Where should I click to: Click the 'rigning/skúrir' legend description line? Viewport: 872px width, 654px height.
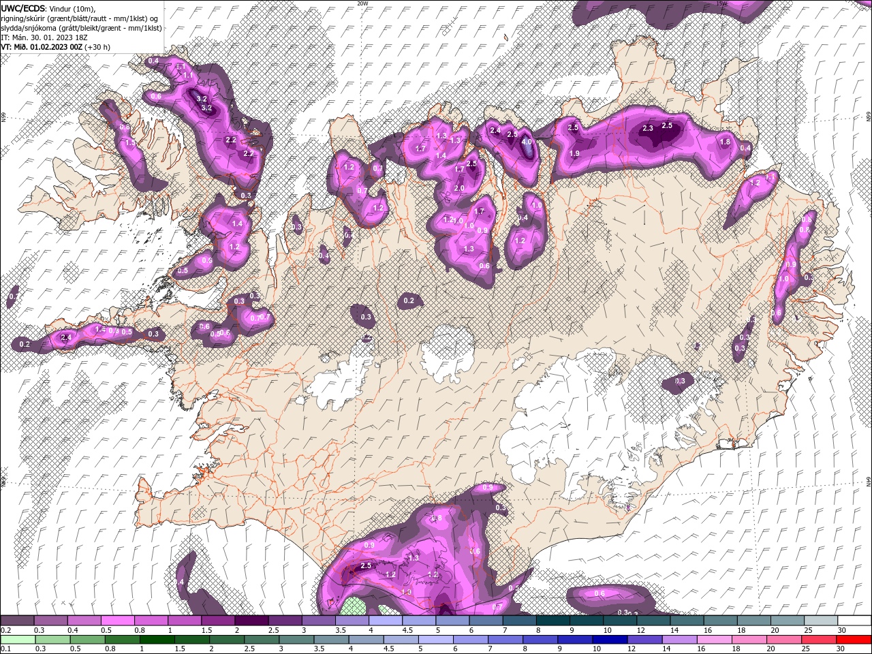(80, 18)
